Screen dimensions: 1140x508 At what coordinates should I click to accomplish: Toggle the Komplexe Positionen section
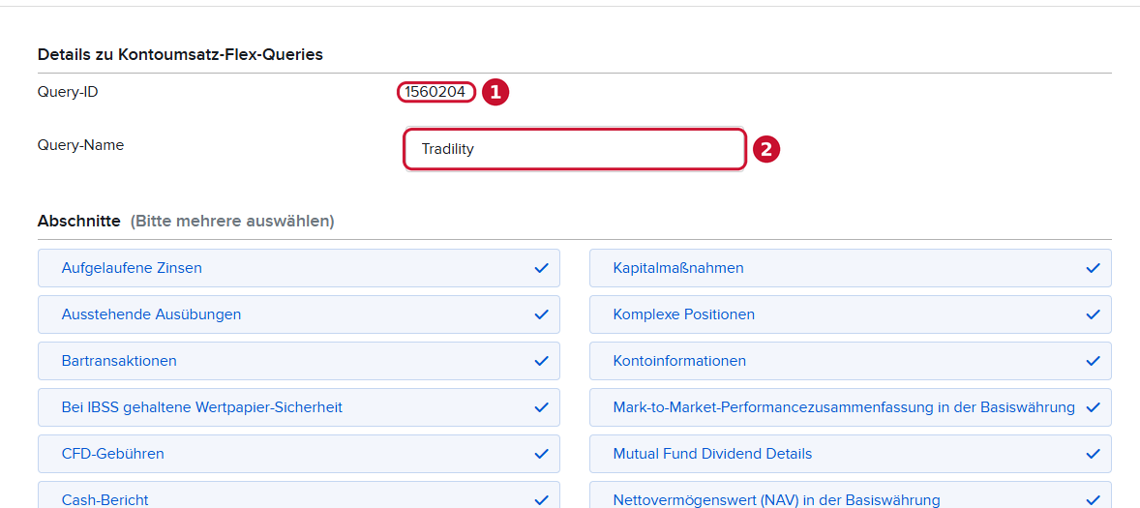click(851, 314)
